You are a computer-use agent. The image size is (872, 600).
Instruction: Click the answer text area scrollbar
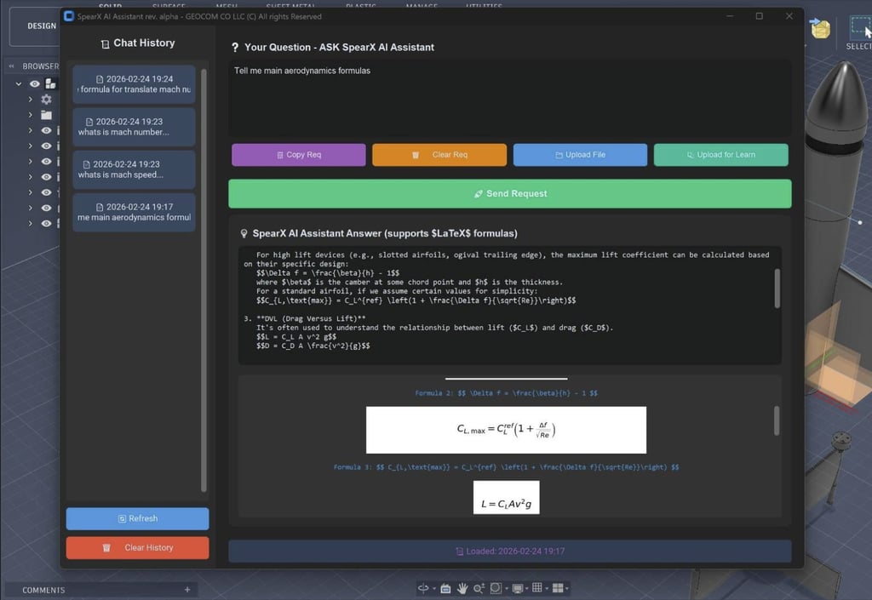click(777, 289)
